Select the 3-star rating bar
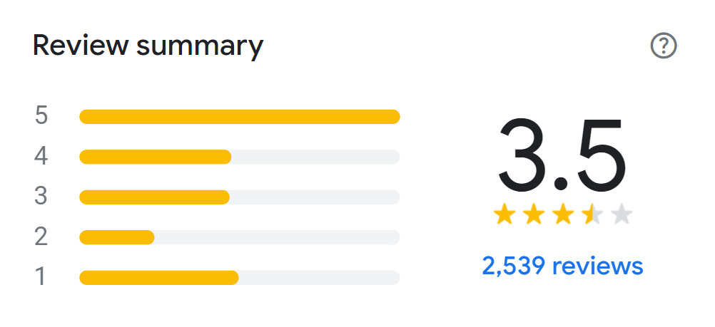The height and width of the screenshot is (327, 715). tap(239, 197)
